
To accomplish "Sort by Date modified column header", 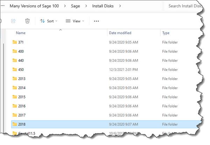I will coord(120,33).
